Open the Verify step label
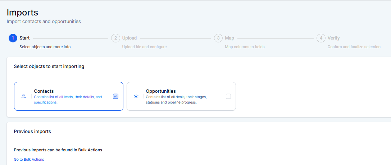 (333, 38)
